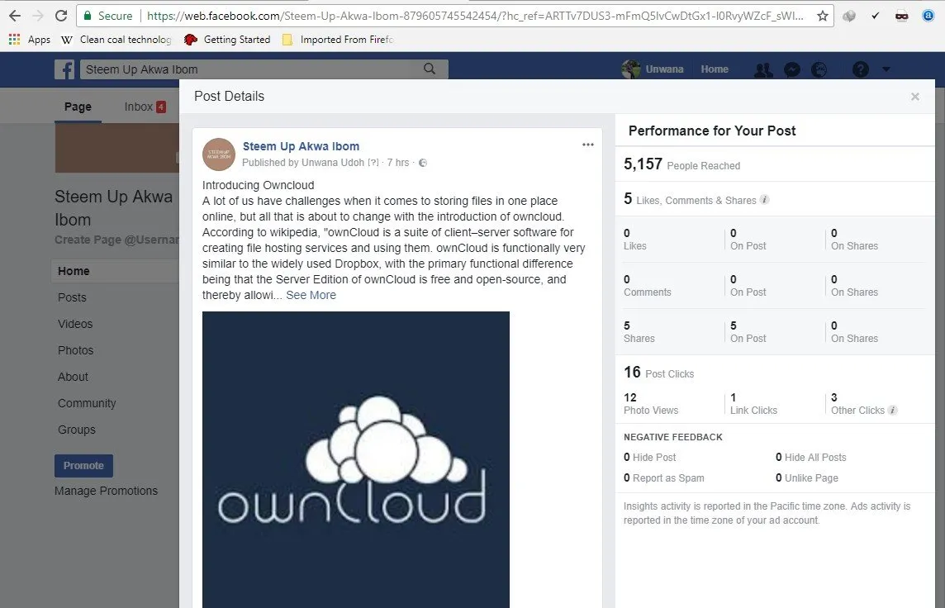Switch to the Inbox tab
945x608 pixels.
coord(145,107)
